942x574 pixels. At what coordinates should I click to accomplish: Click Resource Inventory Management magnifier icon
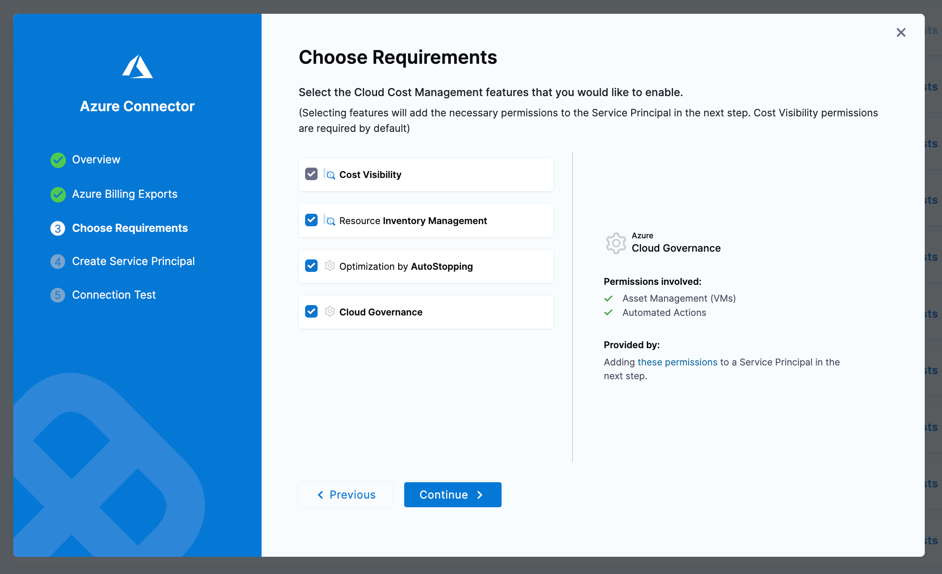tap(329, 220)
